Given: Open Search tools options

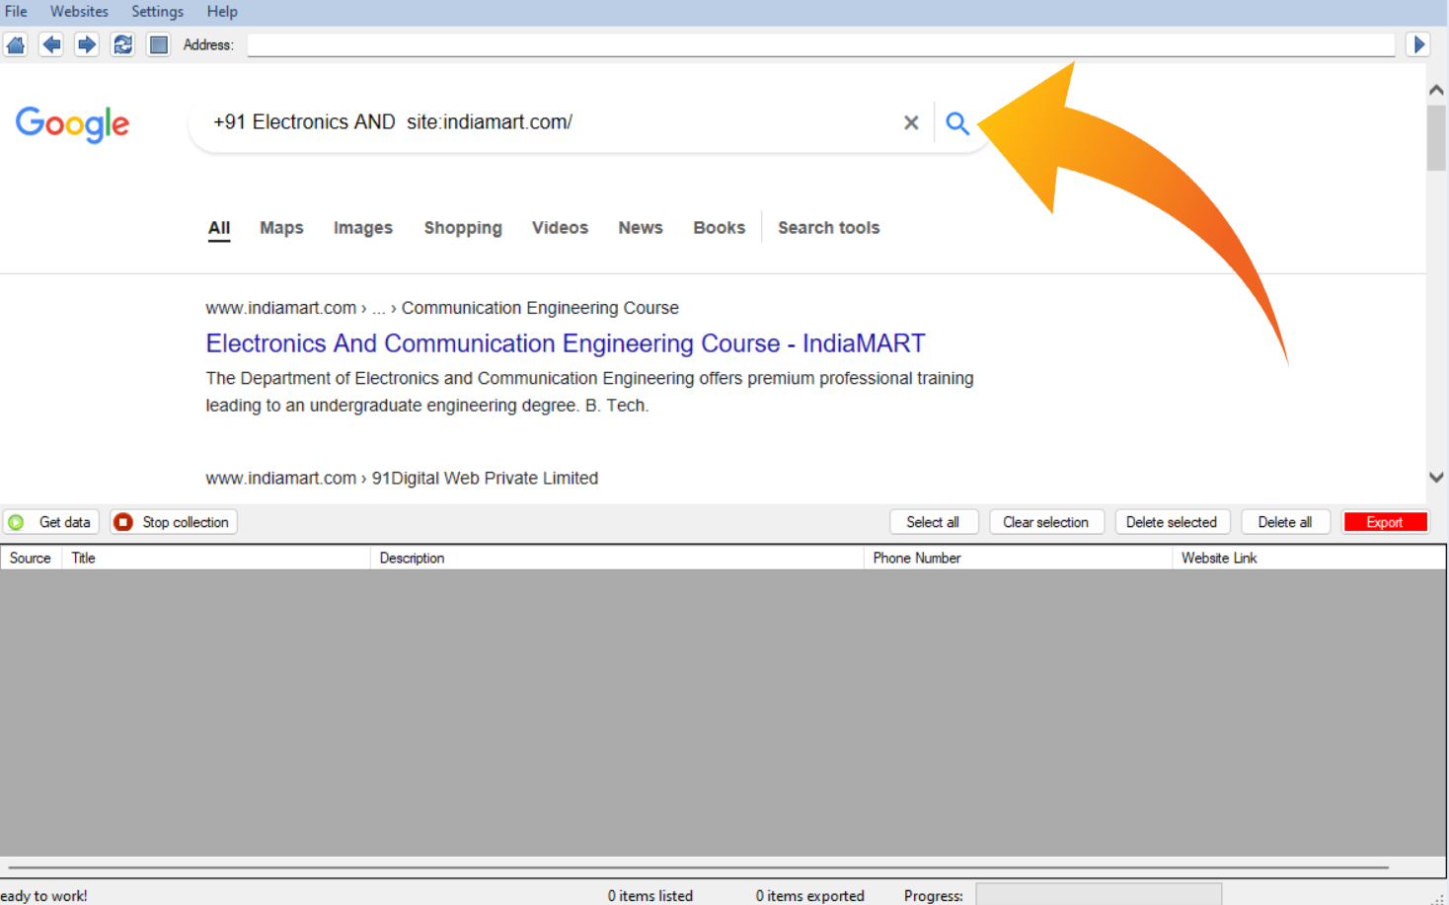Looking at the screenshot, I should (828, 228).
